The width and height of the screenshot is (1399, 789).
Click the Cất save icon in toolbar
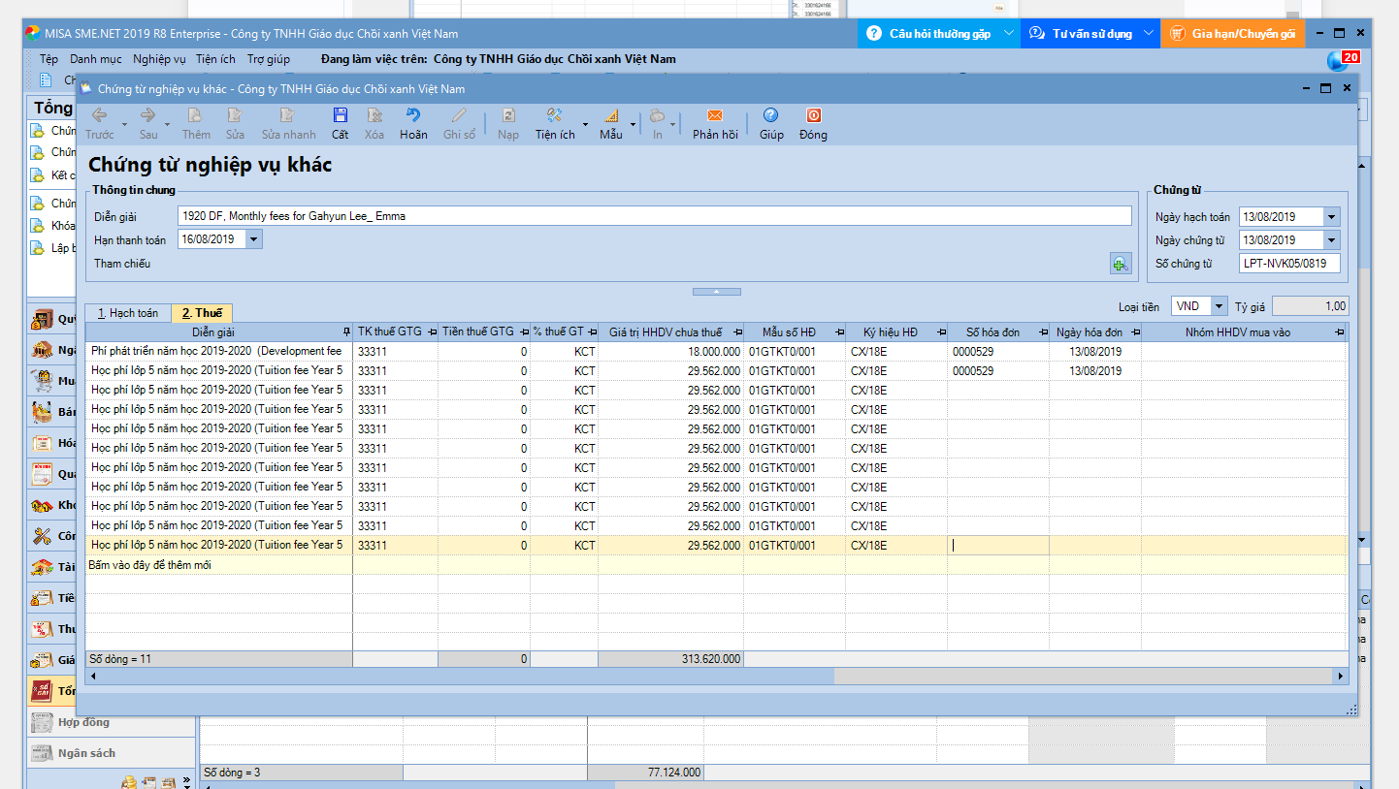340,115
